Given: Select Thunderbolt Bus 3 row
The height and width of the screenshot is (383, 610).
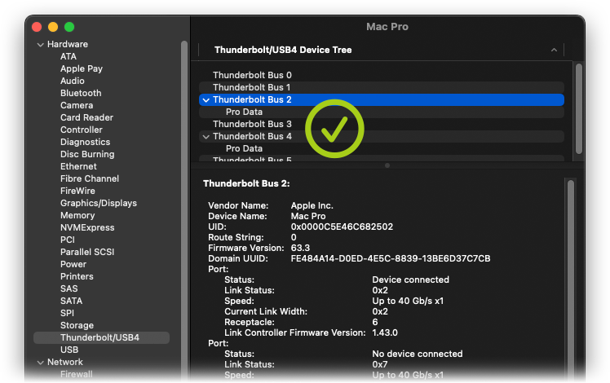Looking at the screenshot, I should [x=382, y=124].
